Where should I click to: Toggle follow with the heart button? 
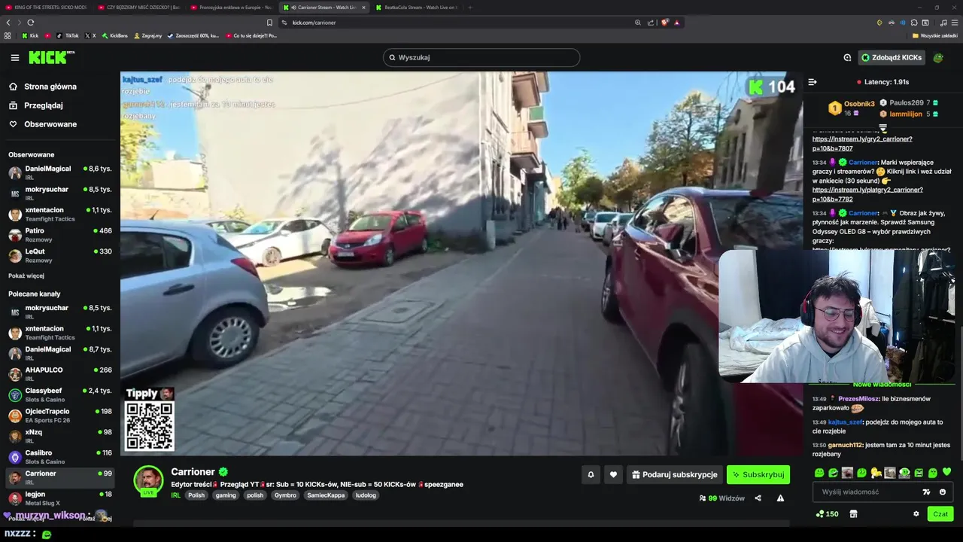pyautogui.click(x=613, y=474)
